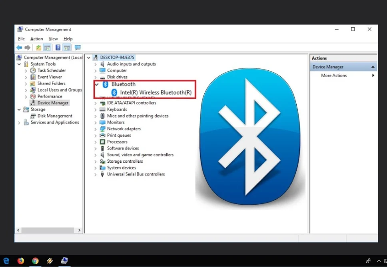Expand the System devices category
This screenshot has width=387, height=267.
pyautogui.click(x=96, y=168)
